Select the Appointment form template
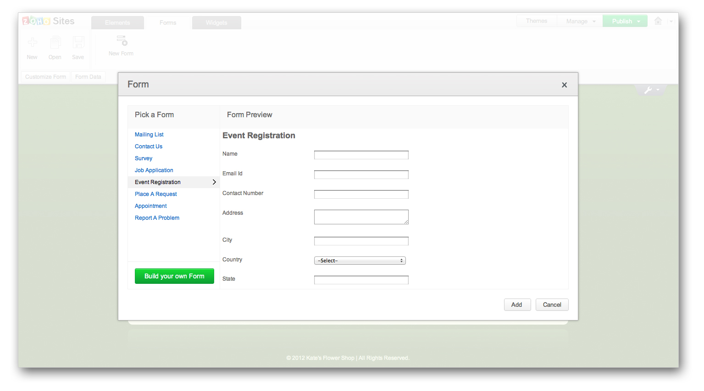 [150, 206]
